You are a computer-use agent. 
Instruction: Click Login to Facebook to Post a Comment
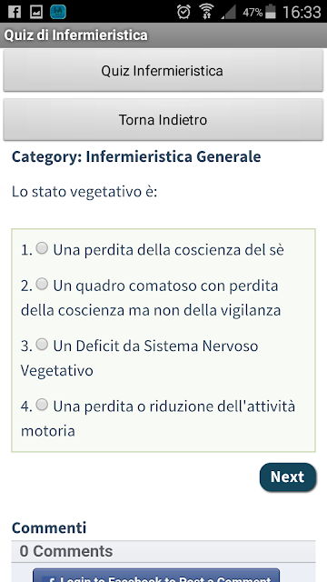click(156, 575)
